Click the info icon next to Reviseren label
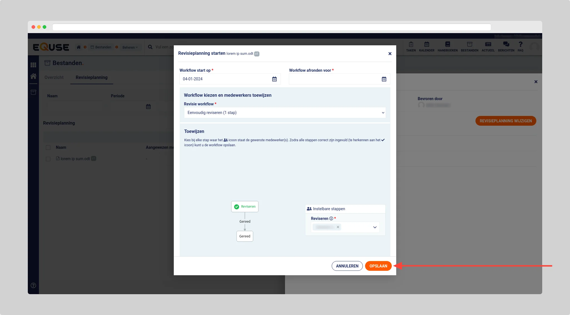 [331, 219]
